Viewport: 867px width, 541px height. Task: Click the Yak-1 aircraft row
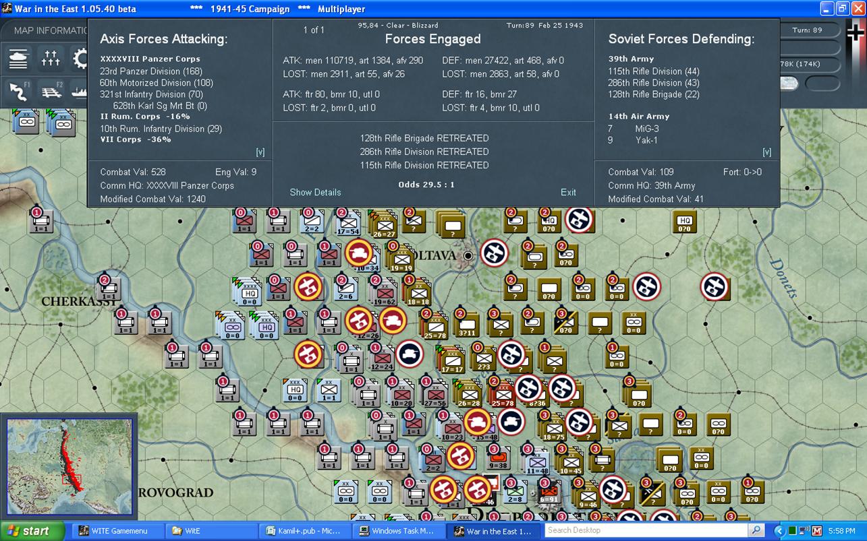[632, 140]
